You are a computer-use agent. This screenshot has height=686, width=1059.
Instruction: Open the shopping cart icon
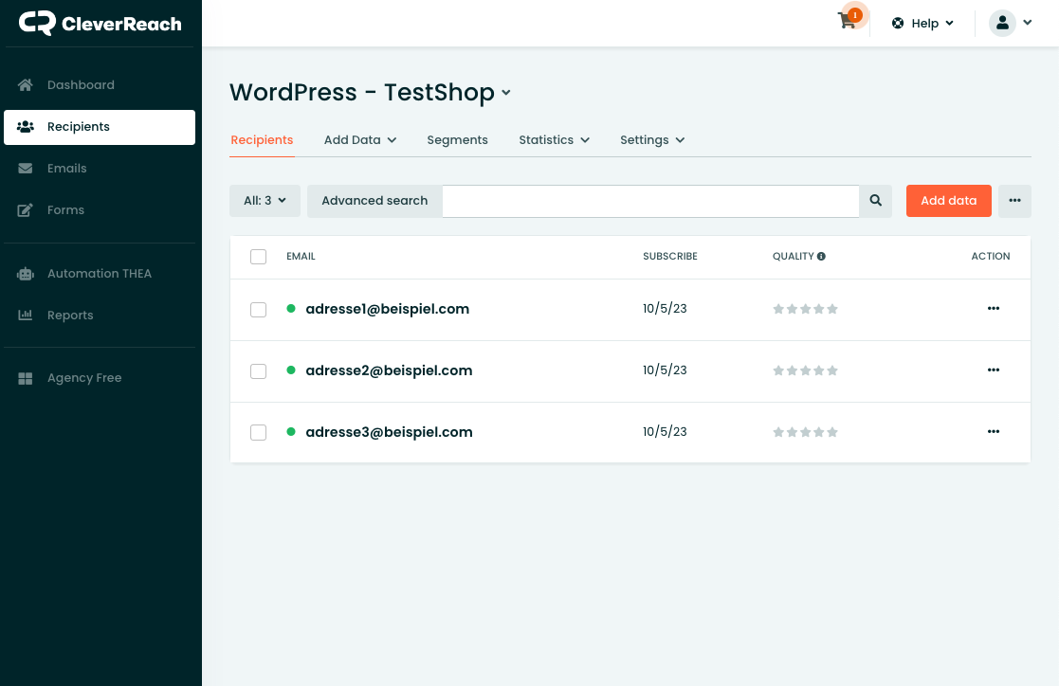pos(847,21)
